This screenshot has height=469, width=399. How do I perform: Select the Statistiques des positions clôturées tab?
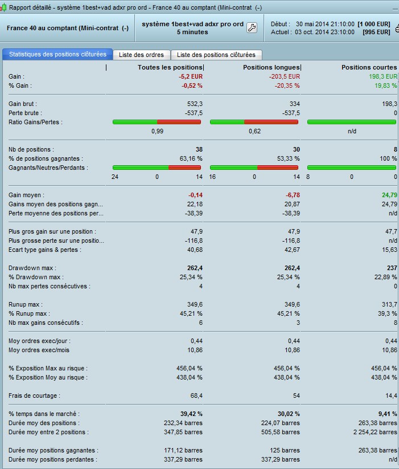pyautogui.click(x=57, y=54)
